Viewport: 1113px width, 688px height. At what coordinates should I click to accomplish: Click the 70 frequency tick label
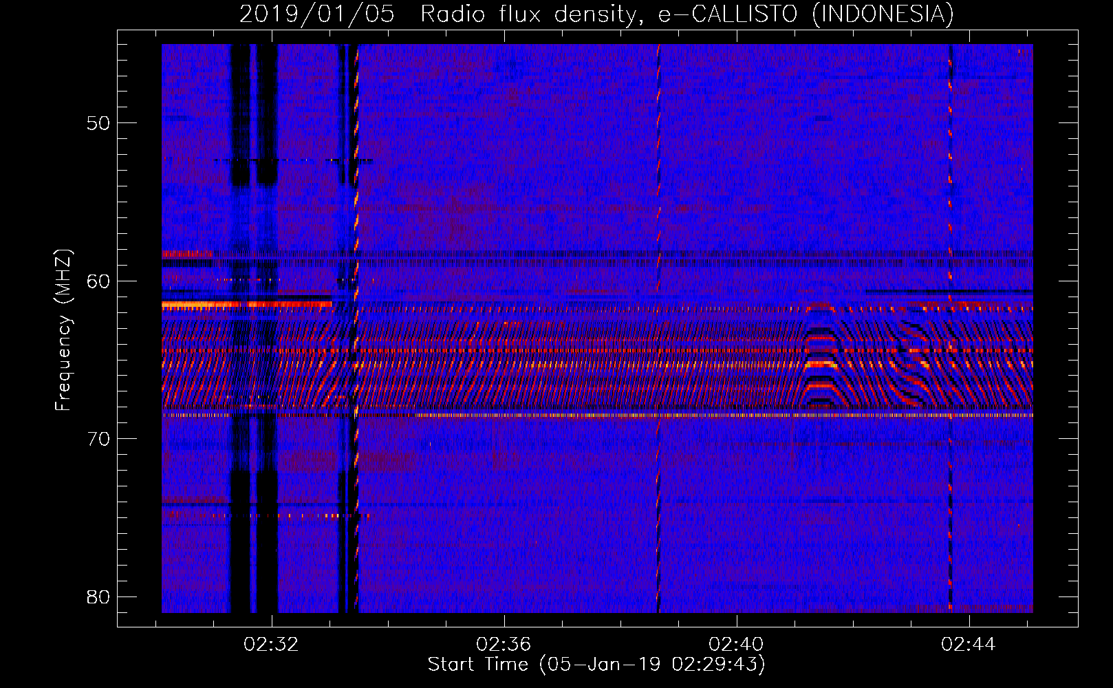[98, 439]
